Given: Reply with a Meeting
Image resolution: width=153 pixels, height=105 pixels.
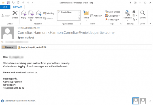Looking at the screenshot, I should tap(49, 13).
